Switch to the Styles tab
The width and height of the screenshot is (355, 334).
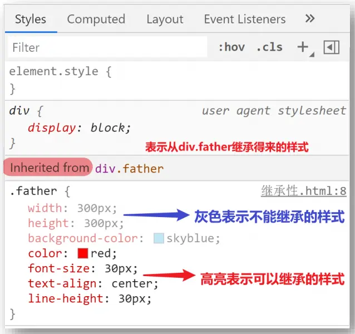31,19
